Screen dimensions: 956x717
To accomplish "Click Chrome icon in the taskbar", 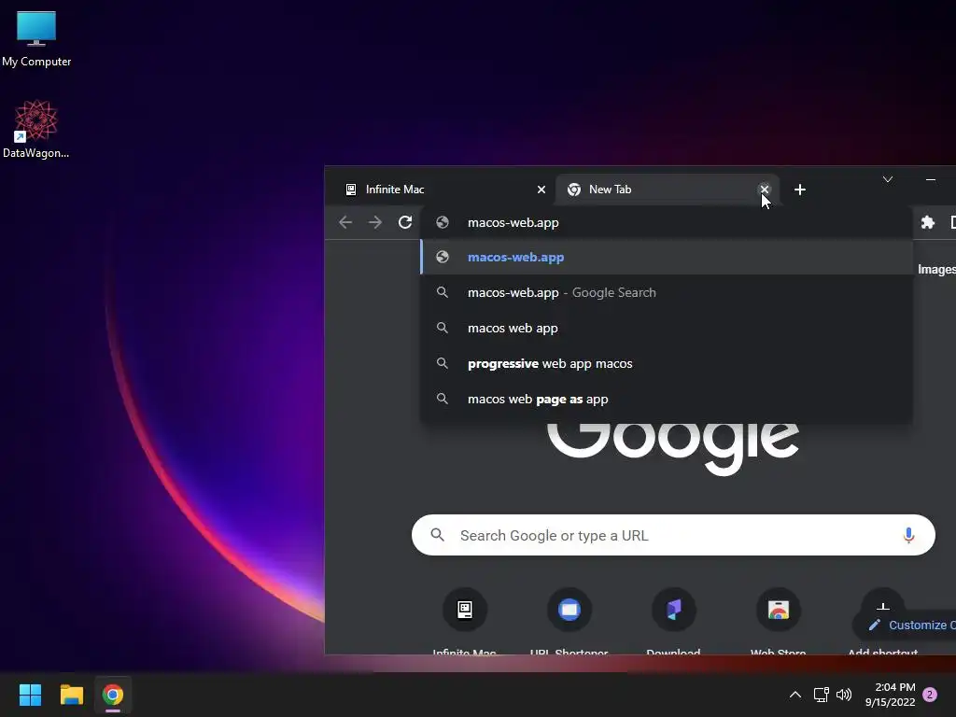I will tap(113, 695).
